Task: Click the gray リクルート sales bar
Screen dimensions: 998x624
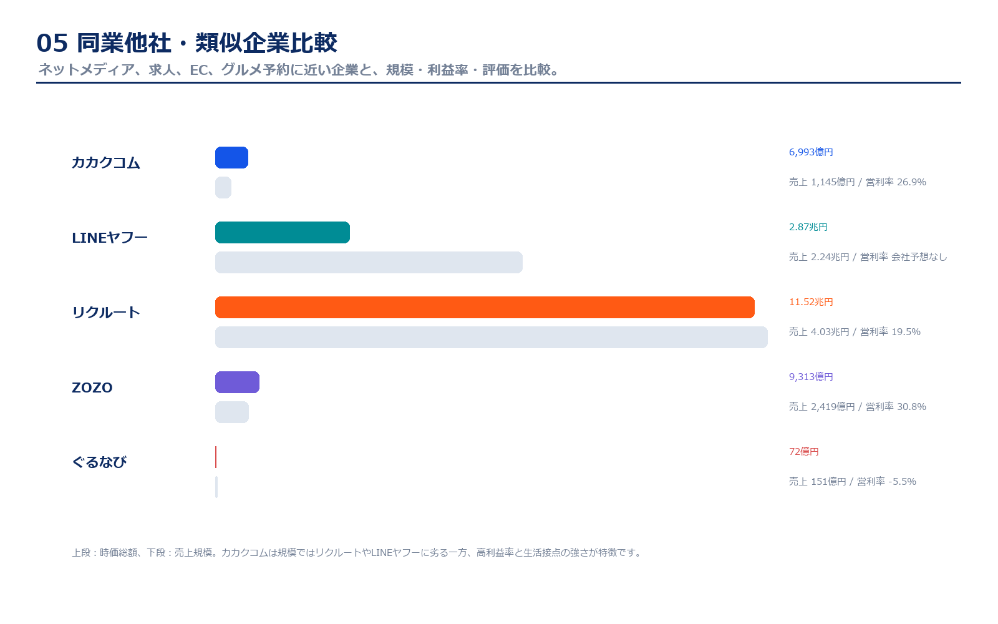Action: click(x=492, y=337)
